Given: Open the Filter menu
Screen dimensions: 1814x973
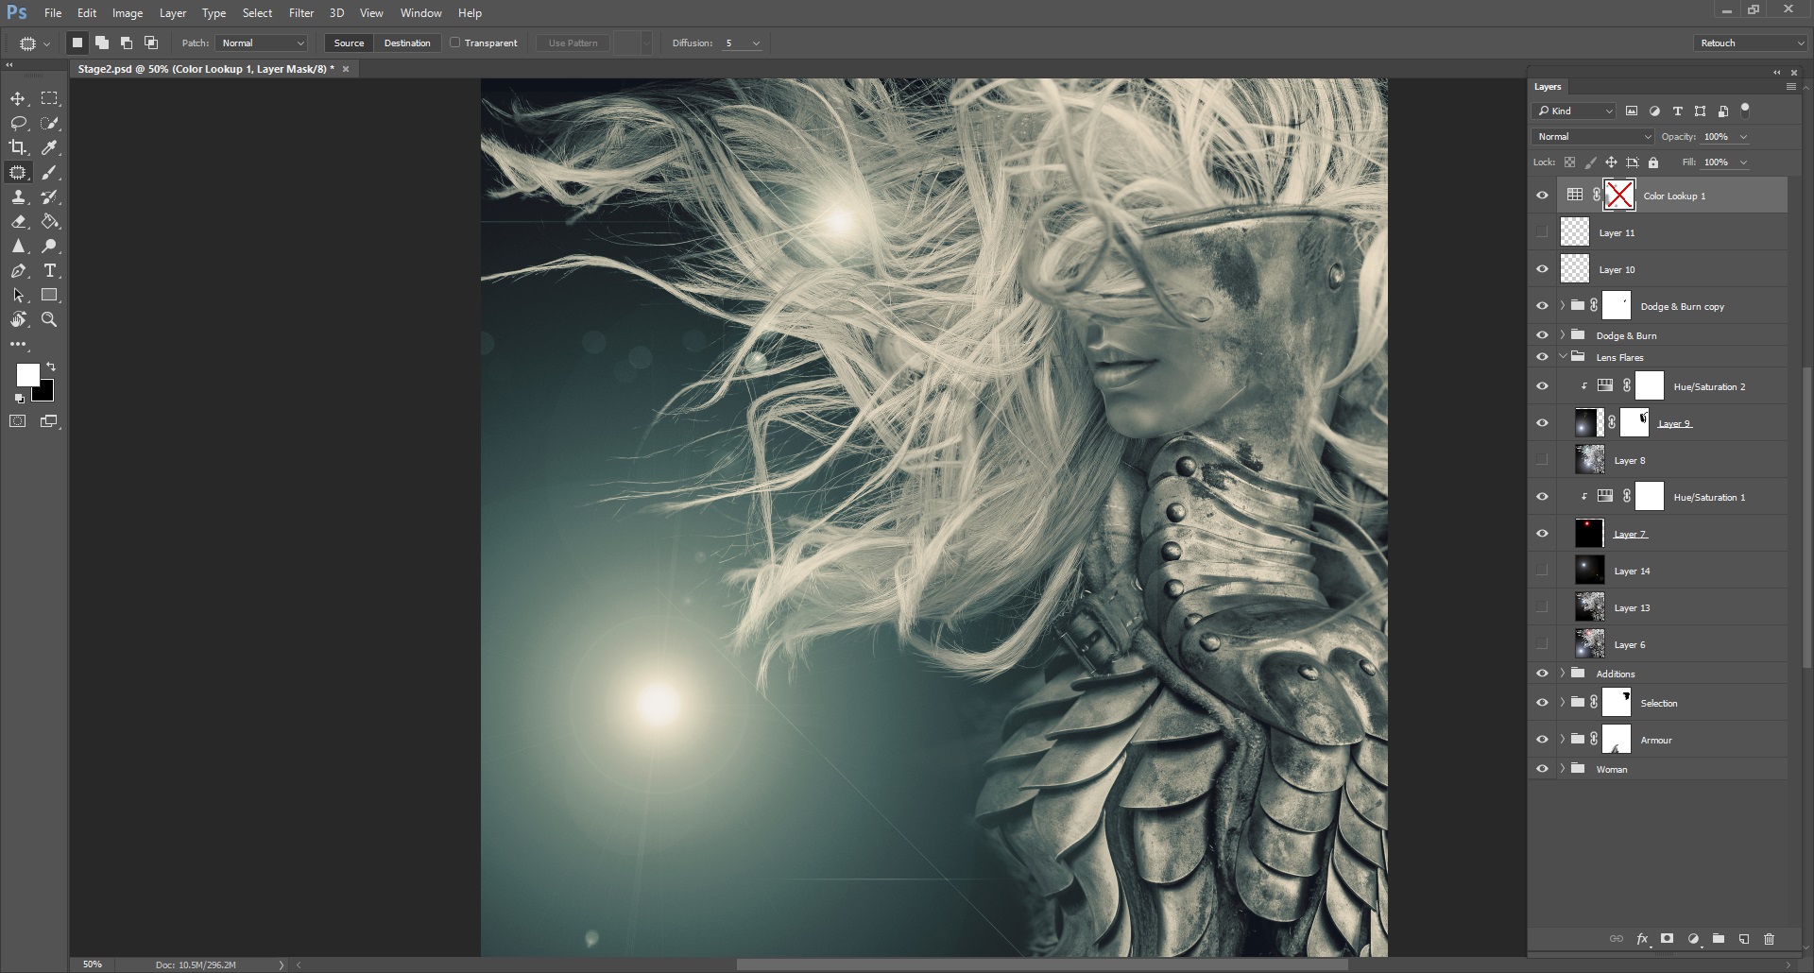Looking at the screenshot, I should pyautogui.click(x=300, y=12).
